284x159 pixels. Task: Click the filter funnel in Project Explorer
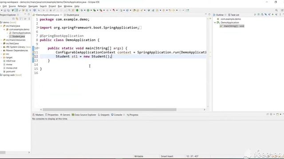(20, 19)
